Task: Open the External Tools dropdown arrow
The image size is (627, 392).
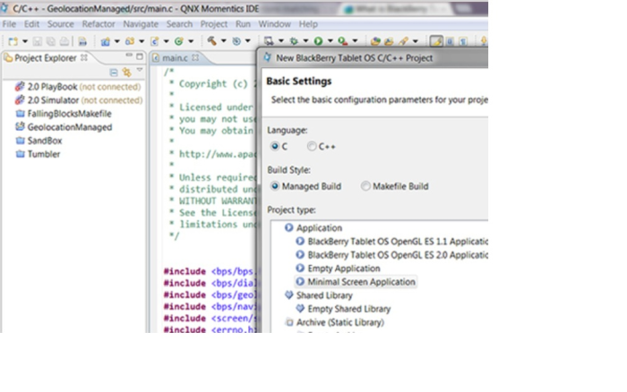Action: coord(355,41)
